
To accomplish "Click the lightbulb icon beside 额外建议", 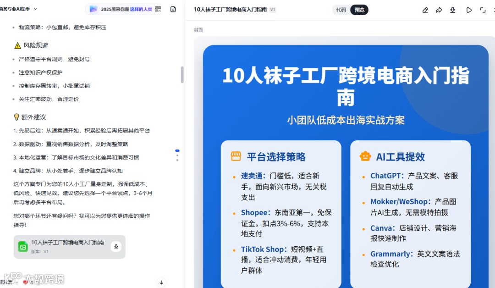I will click(17, 117).
